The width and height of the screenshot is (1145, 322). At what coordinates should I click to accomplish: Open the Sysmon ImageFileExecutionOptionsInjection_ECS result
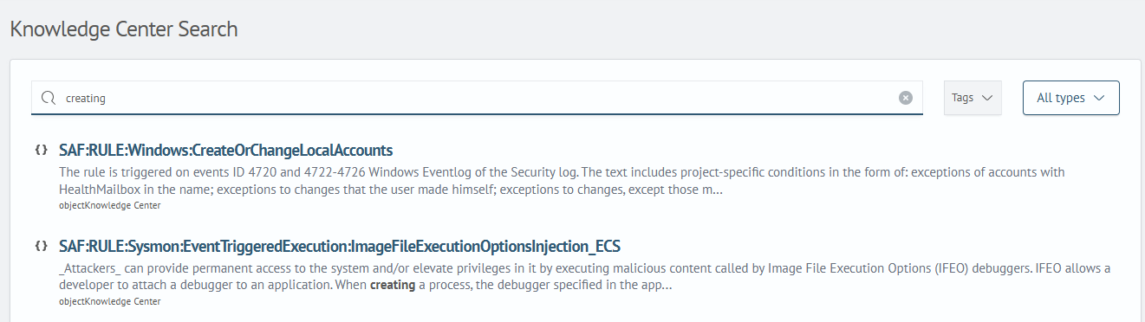click(x=340, y=245)
